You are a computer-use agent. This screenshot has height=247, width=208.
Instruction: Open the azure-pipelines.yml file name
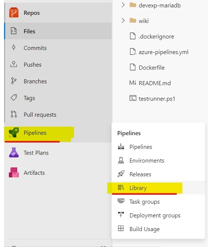[x=163, y=52]
